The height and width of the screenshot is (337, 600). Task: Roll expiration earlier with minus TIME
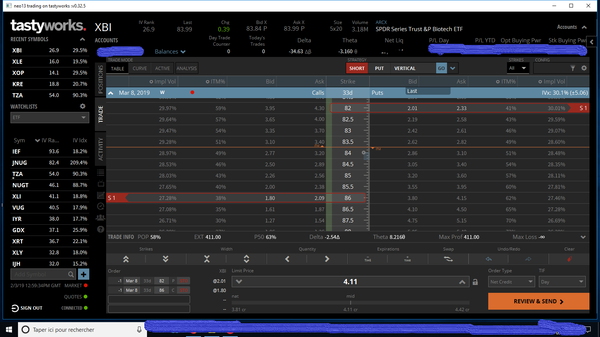(368, 259)
